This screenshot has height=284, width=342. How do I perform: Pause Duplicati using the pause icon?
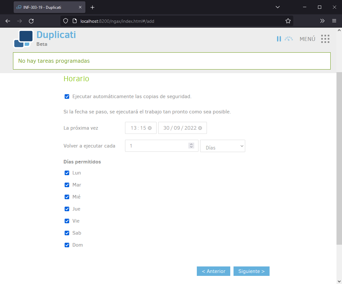[279, 39]
